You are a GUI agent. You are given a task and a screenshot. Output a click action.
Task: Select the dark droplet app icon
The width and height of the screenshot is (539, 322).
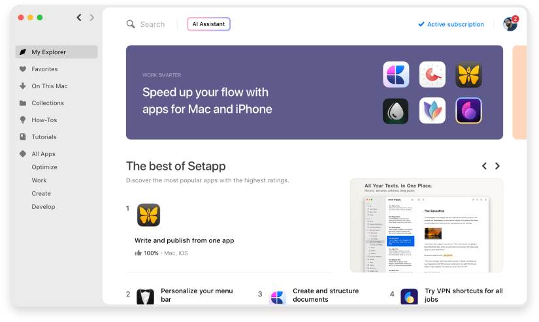point(396,110)
